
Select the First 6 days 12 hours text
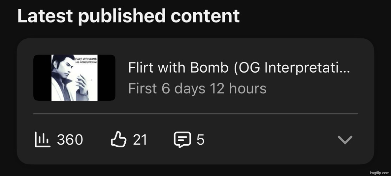[197, 88]
